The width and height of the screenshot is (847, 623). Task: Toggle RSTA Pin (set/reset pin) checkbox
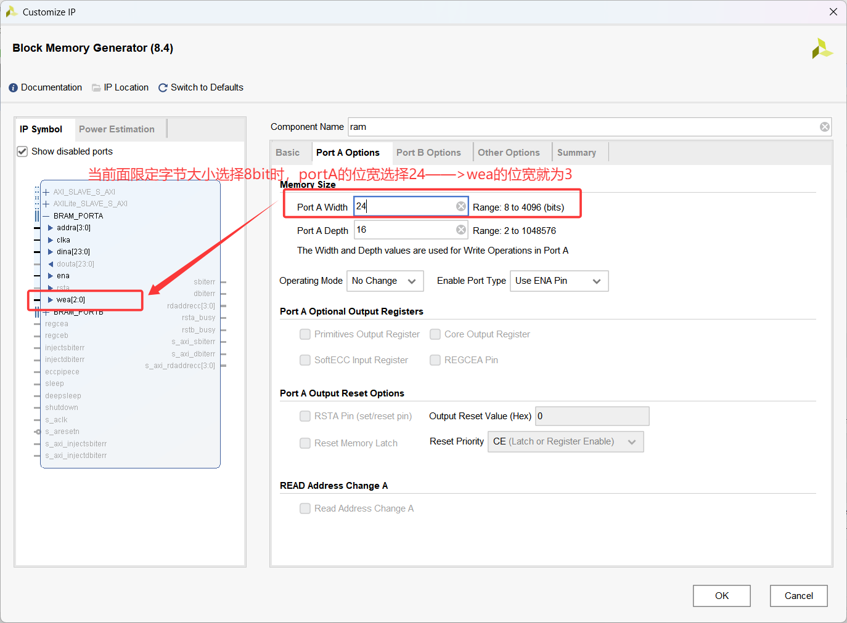point(305,416)
